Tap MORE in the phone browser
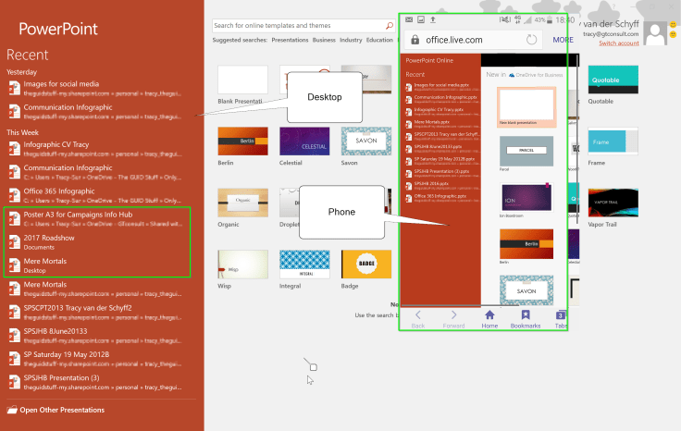The image size is (681, 431). [563, 40]
